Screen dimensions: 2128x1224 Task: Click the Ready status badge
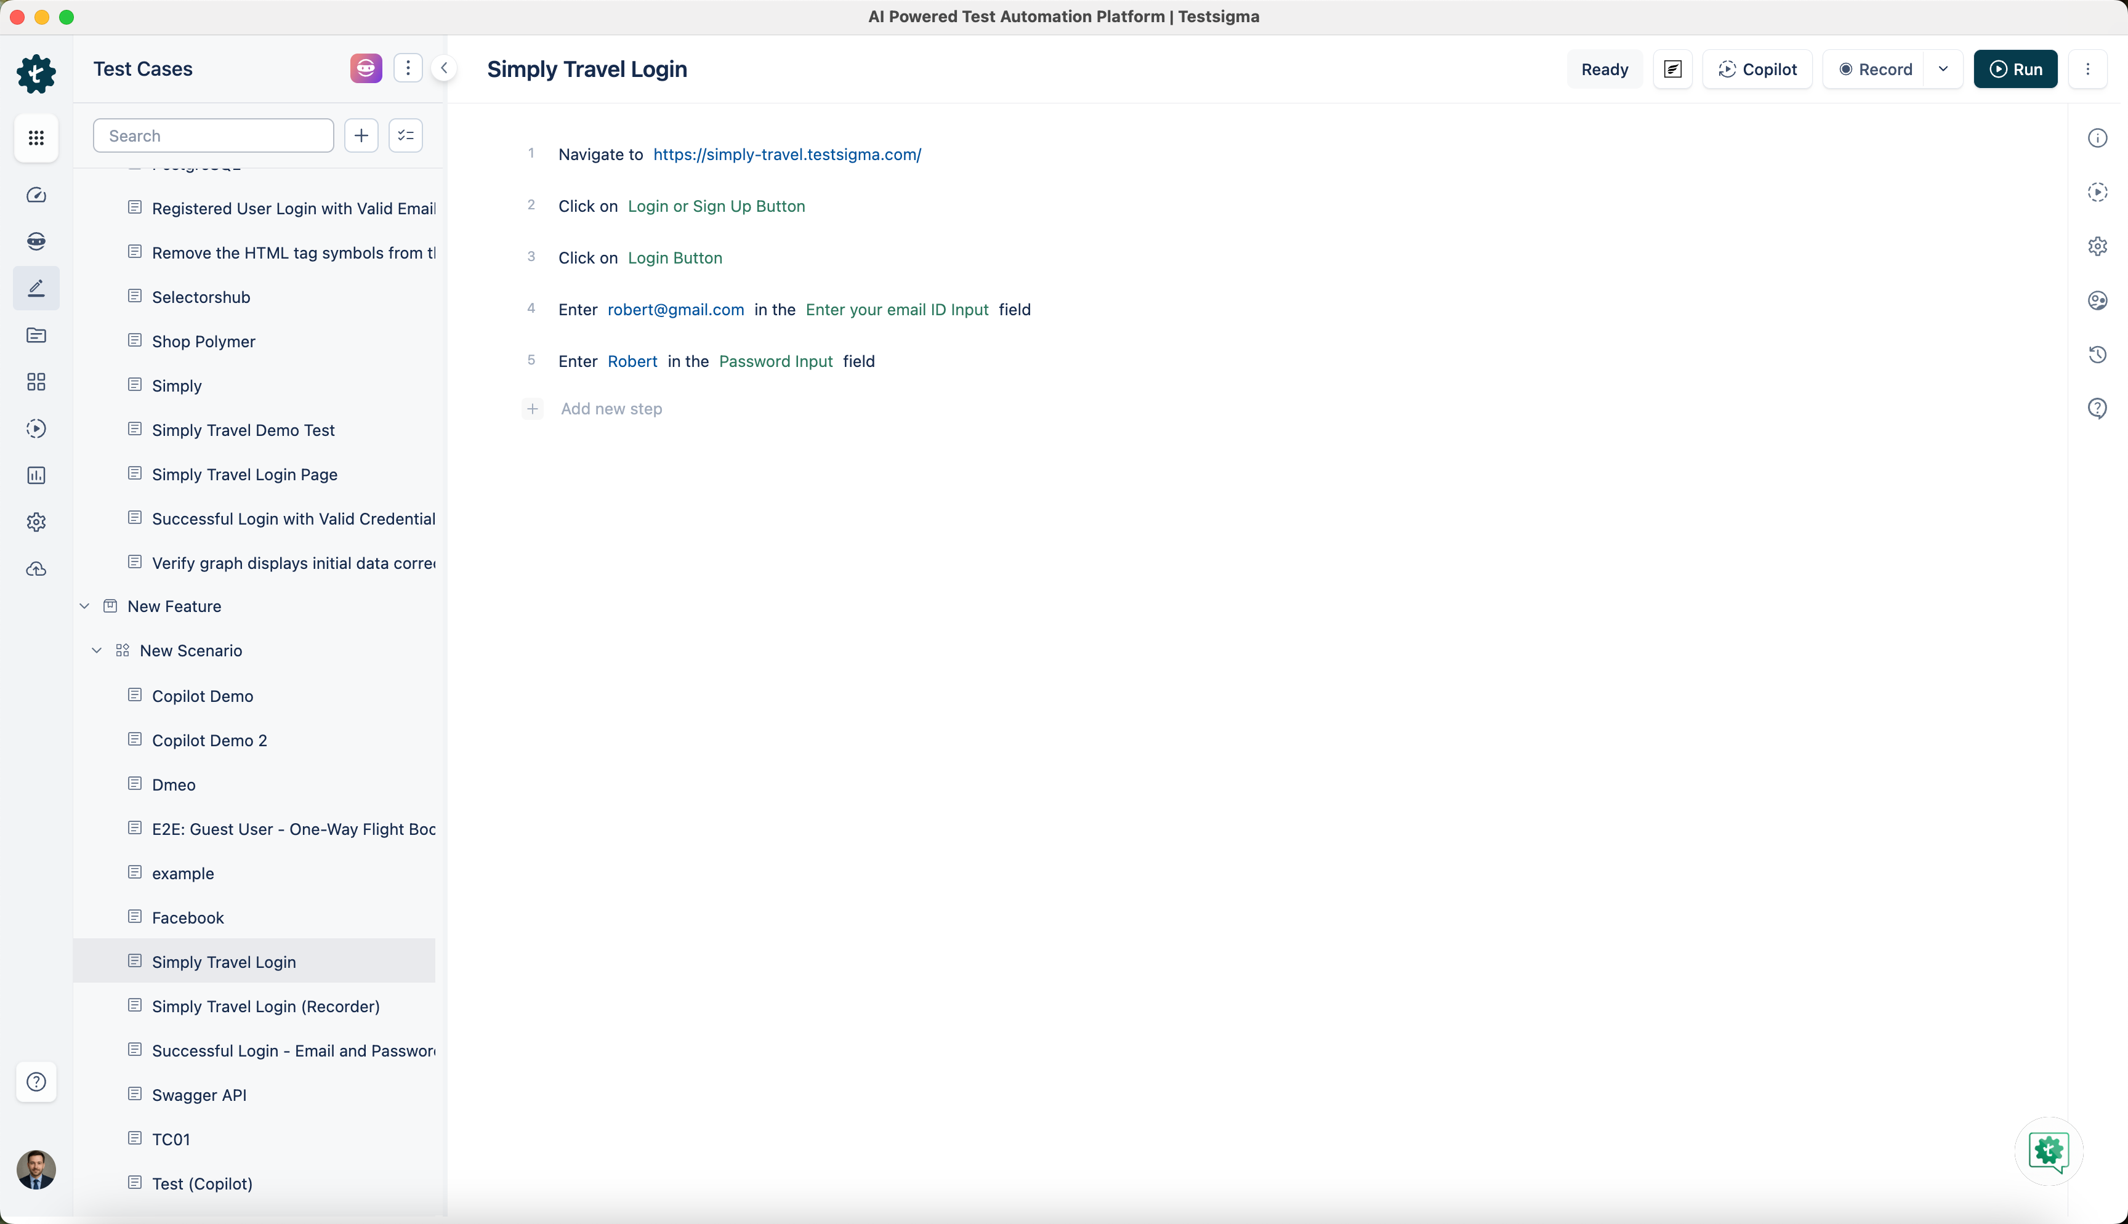click(1605, 69)
